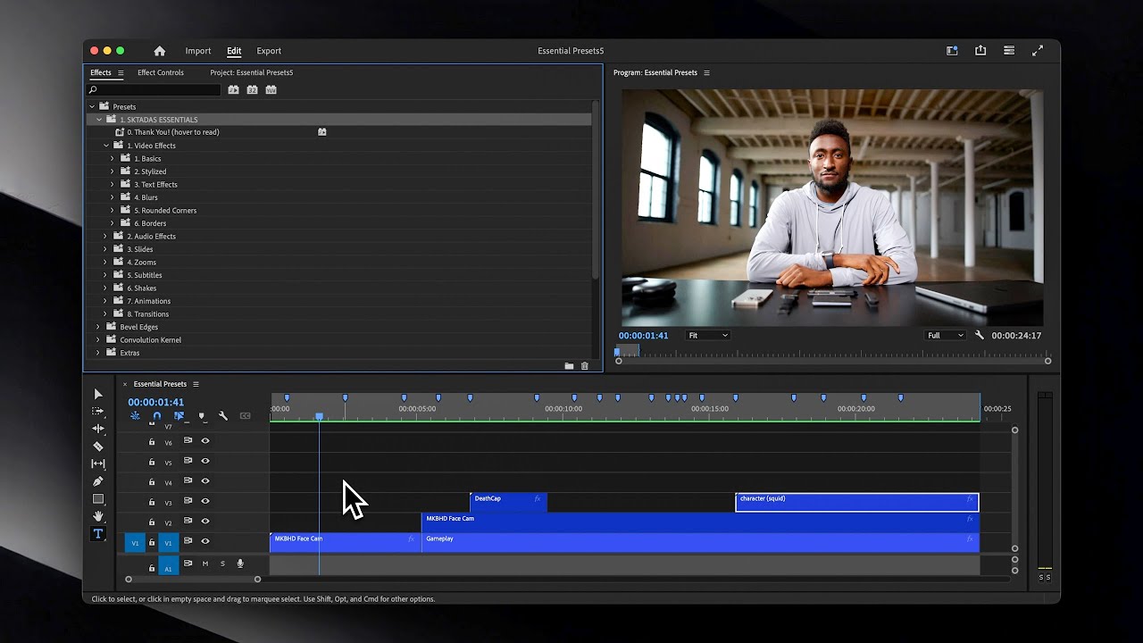Expand the Transitions preset folder
Image resolution: width=1143 pixels, height=643 pixels.
click(105, 313)
